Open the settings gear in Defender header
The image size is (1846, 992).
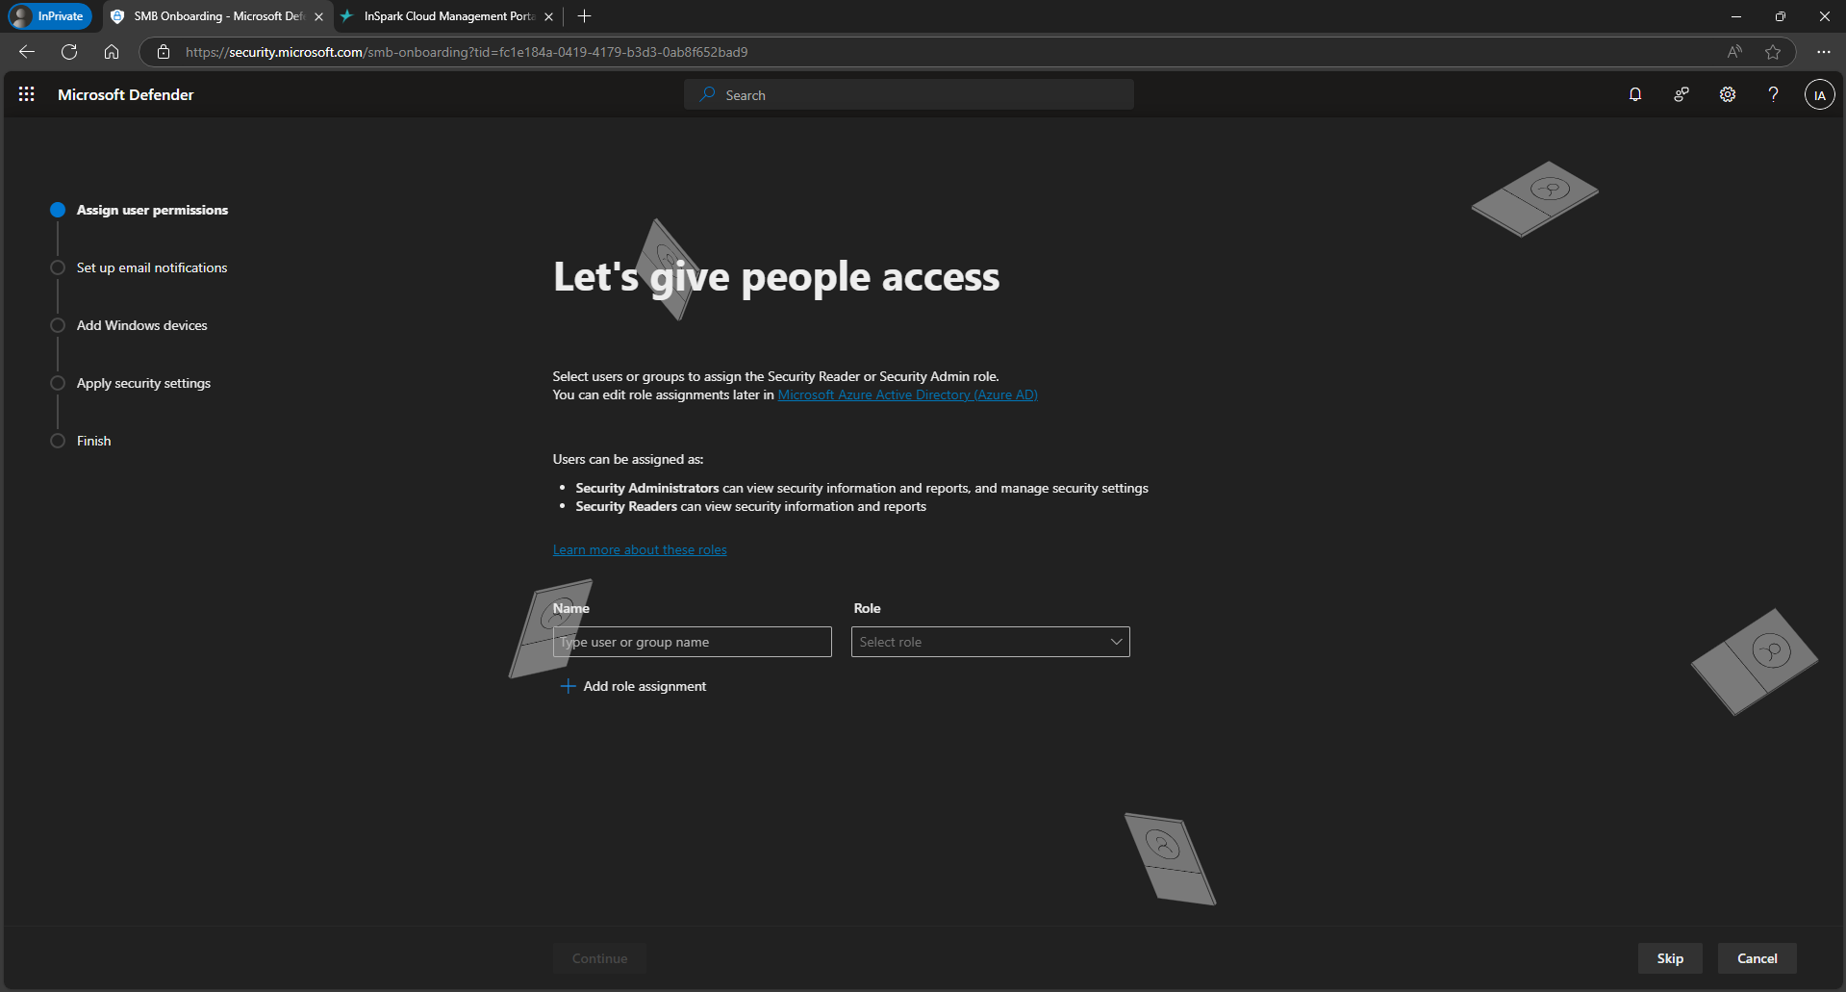(x=1728, y=94)
